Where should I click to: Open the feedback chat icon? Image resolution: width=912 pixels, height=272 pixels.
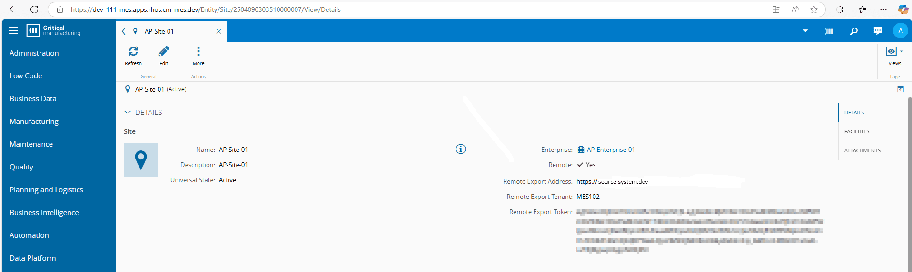pyautogui.click(x=878, y=31)
